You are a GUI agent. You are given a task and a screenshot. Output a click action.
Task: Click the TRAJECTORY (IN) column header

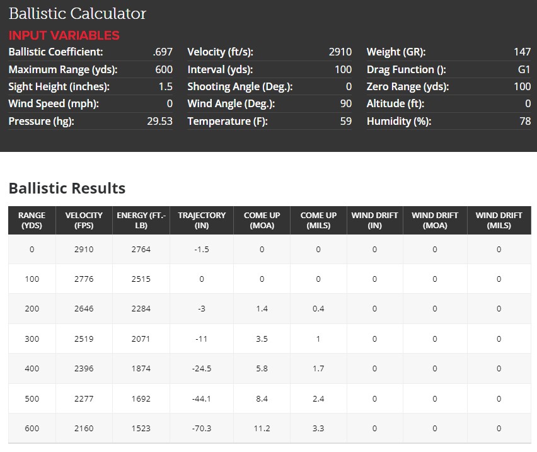coord(202,220)
